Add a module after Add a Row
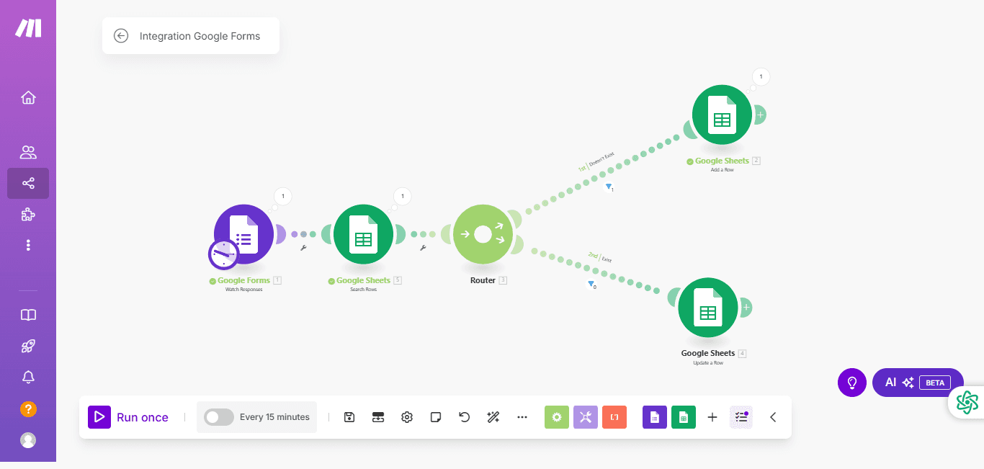The image size is (984, 469). (760, 115)
